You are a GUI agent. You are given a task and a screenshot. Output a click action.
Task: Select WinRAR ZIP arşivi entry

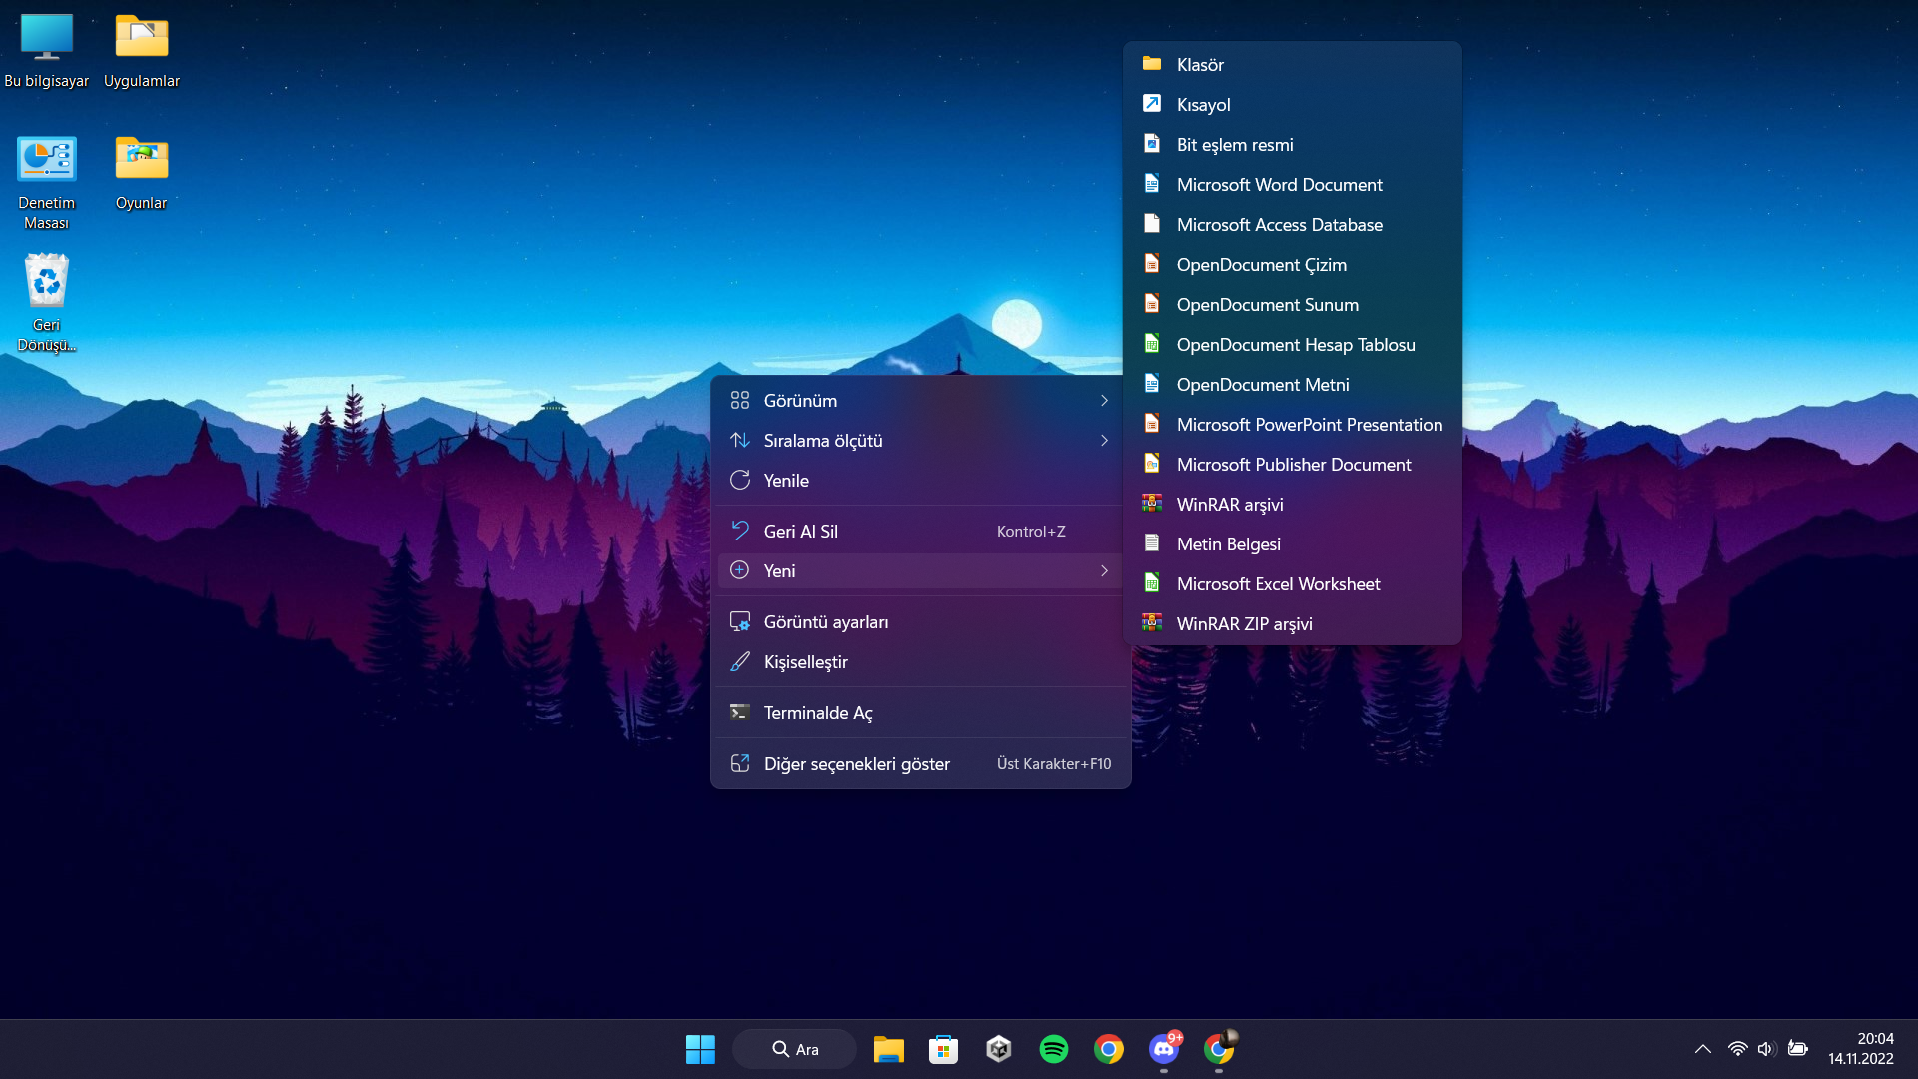pyautogui.click(x=1244, y=624)
